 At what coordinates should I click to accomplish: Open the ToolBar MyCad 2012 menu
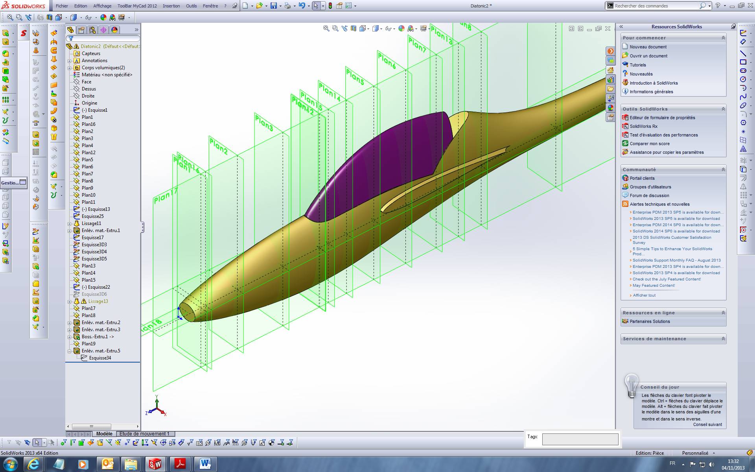[137, 6]
